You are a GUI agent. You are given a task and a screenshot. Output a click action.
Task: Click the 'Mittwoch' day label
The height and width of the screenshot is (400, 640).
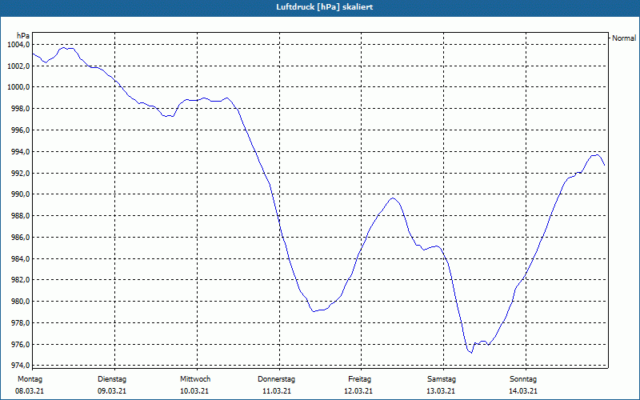[x=195, y=379]
